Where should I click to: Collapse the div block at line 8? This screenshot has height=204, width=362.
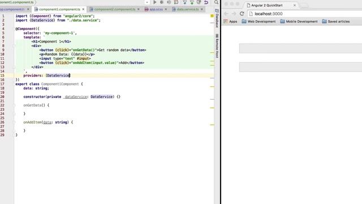pos(14,46)
